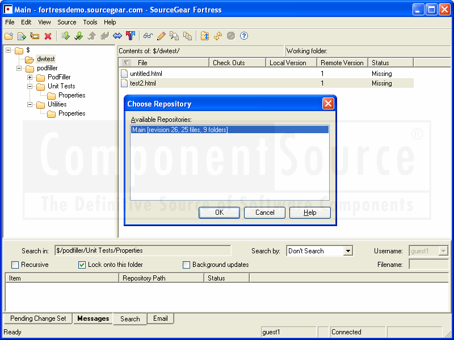454x340 pixels.
Task: Click the red X Delete toolbar icon
Action: (x=48, y=36)
